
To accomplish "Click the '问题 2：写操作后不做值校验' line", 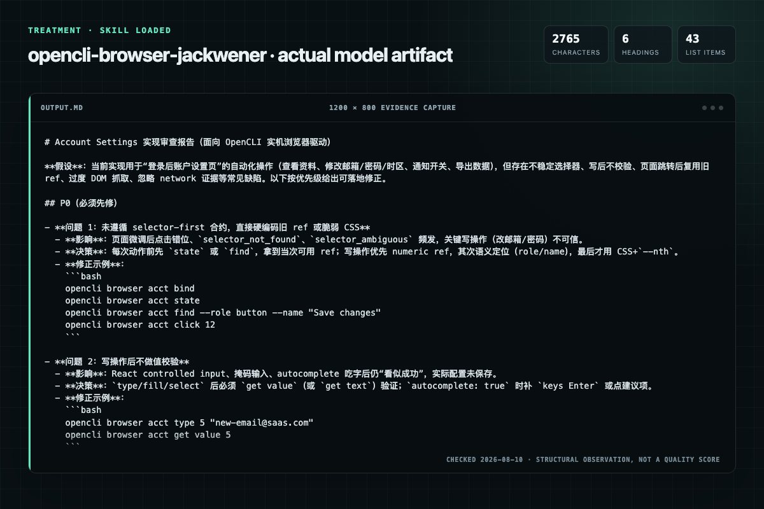I will click(x=117, y=361).
